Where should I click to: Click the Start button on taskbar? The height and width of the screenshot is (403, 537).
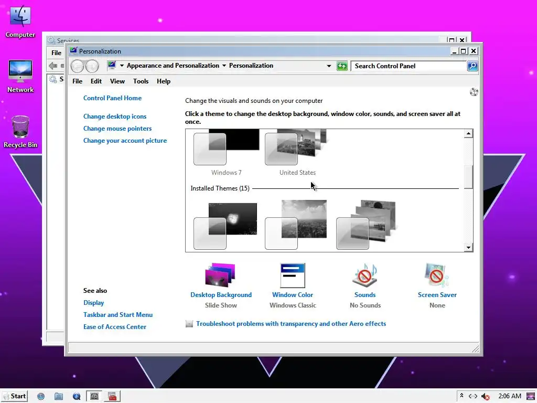(14, 396)
